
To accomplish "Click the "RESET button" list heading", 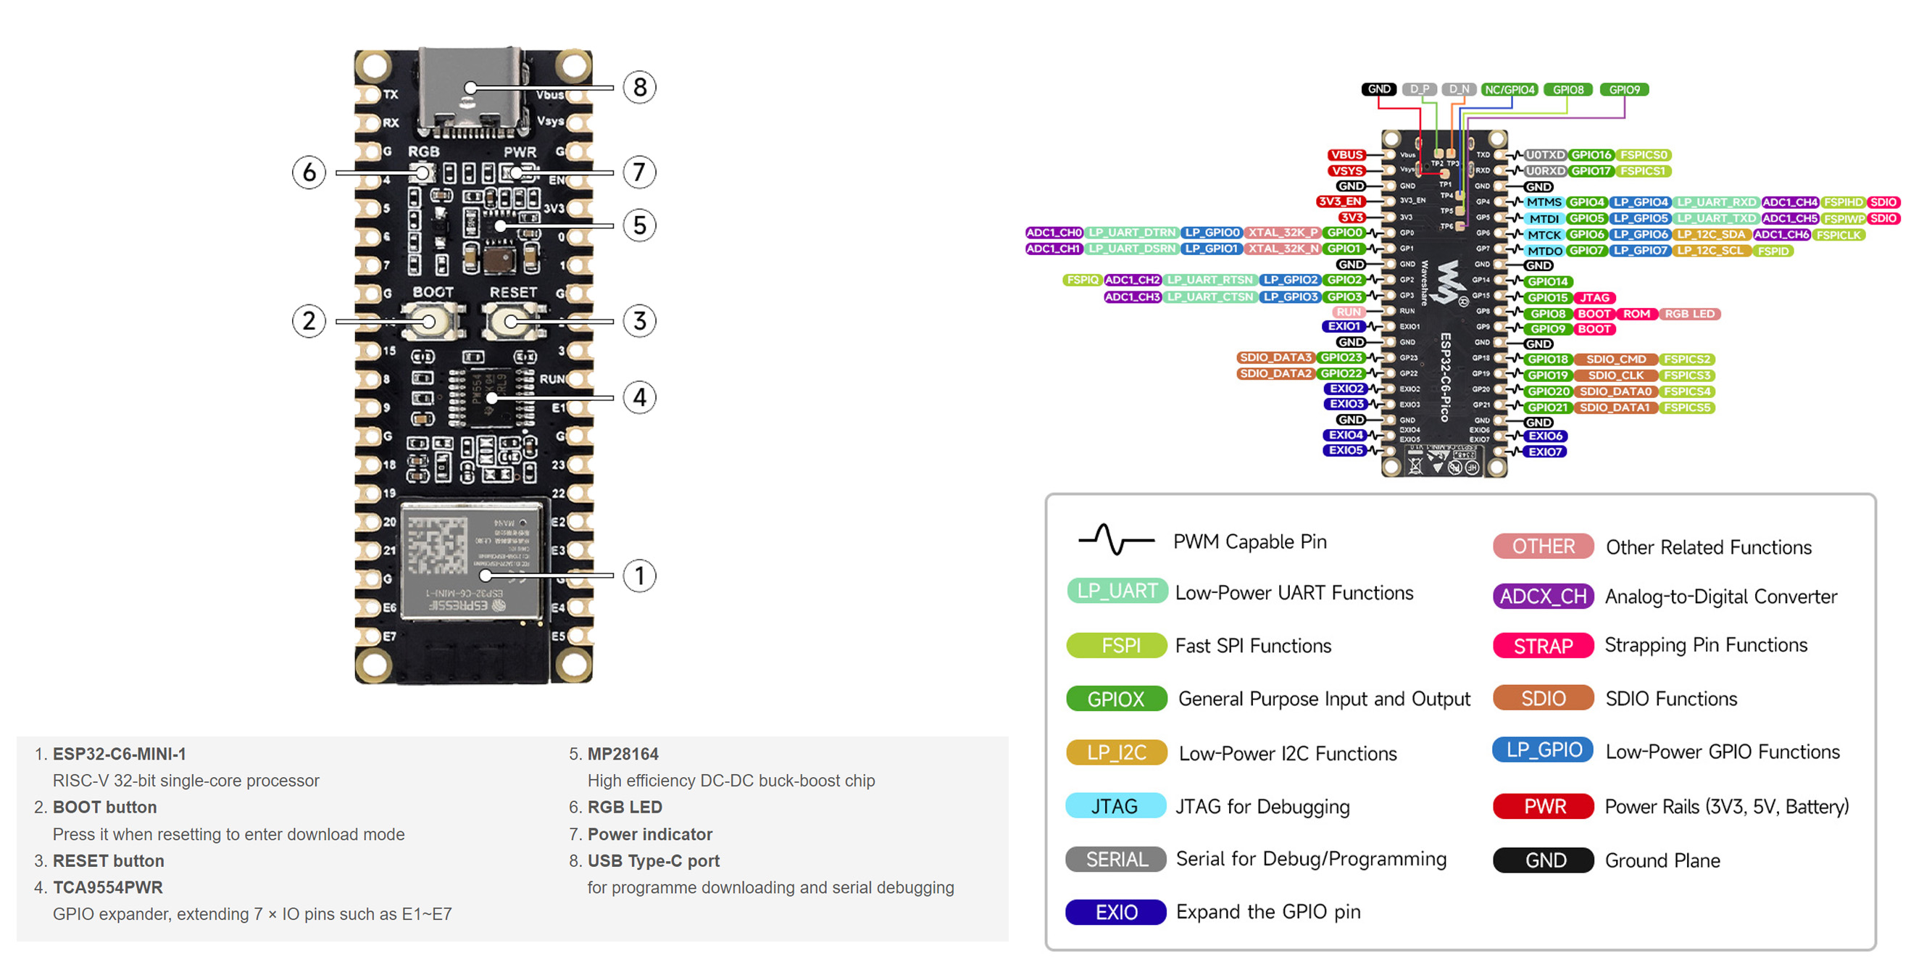I will (x=109, y=861).
